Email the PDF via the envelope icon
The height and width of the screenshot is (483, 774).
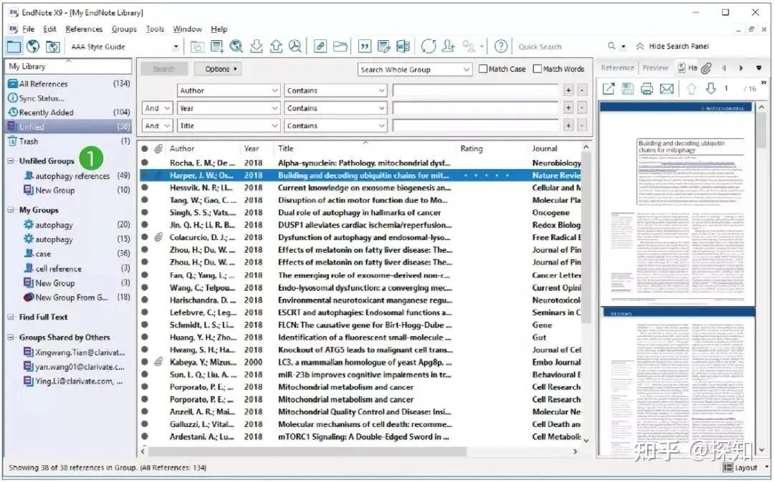pos(666,88)
